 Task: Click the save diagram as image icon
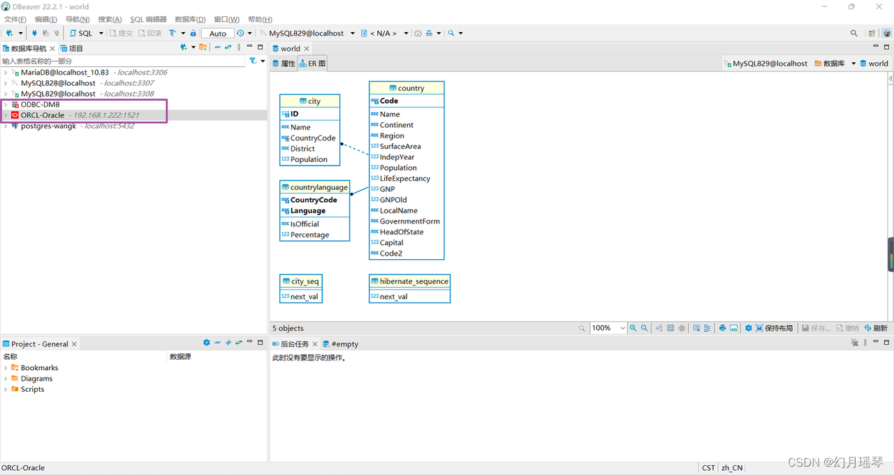(734, 328)
